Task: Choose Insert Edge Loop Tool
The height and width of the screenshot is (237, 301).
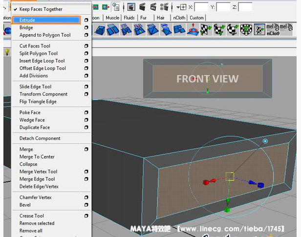Action: 42,61
